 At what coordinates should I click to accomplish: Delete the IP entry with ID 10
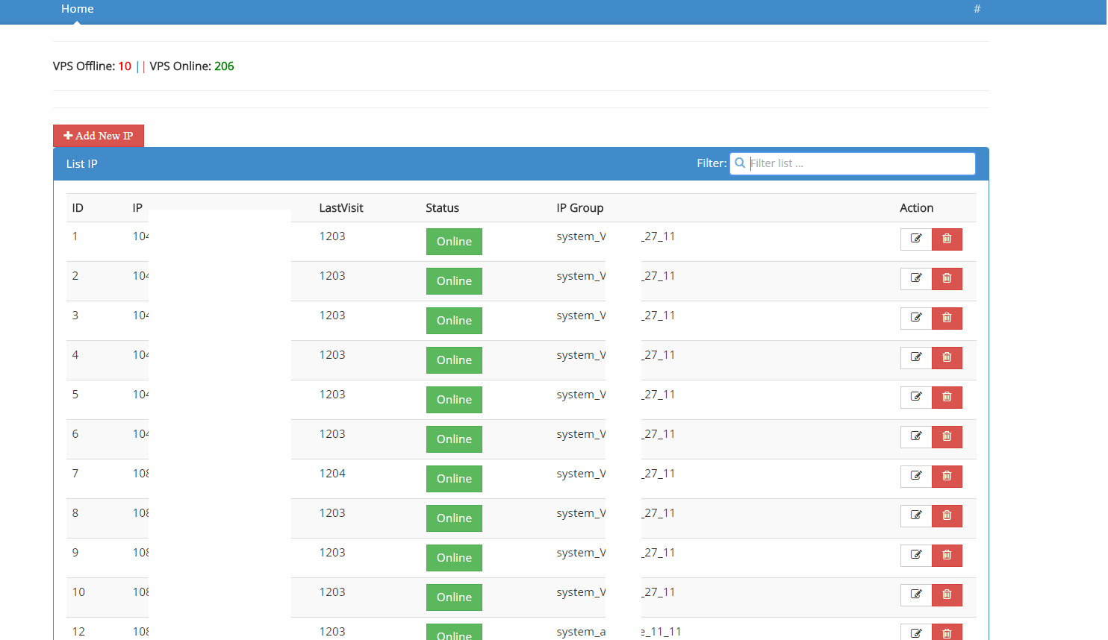947,595
